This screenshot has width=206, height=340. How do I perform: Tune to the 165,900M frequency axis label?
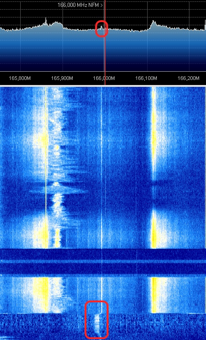click(62, 78)
